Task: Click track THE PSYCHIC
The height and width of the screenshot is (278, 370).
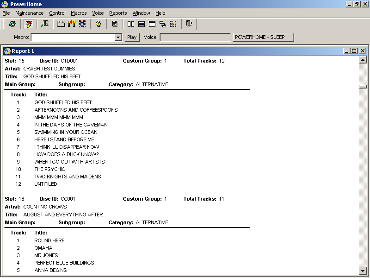Action: pos(49,169)
